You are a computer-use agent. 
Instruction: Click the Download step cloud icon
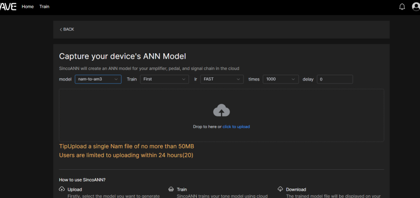point(280,189)
